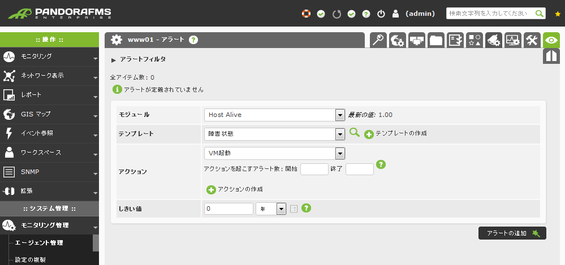565x265 pixels.
Task: Expand the アラートフィルタ section
Action: 139,60
